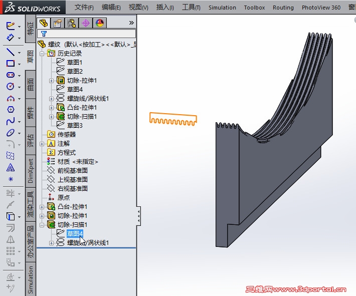Viewport: 356px width, 296px height.
Task: Switch to the DimXpert command tab
Action: (x=31, y=171)
